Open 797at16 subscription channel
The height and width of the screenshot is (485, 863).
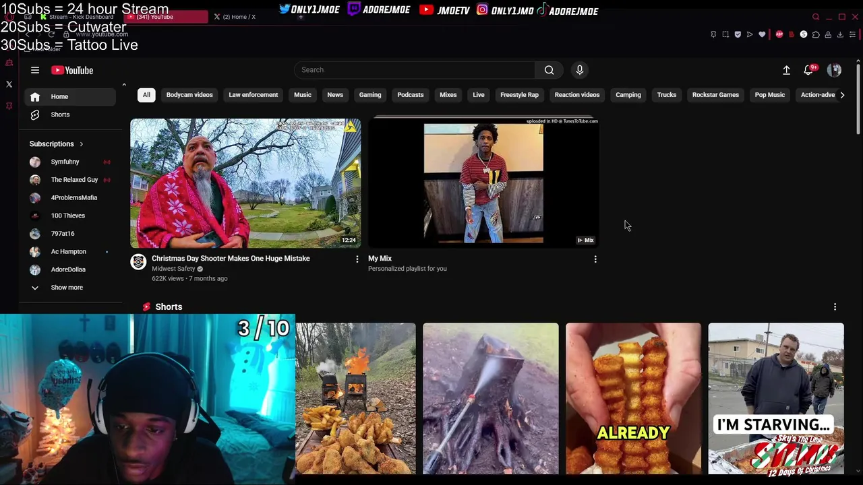click(x=70, y=234)
